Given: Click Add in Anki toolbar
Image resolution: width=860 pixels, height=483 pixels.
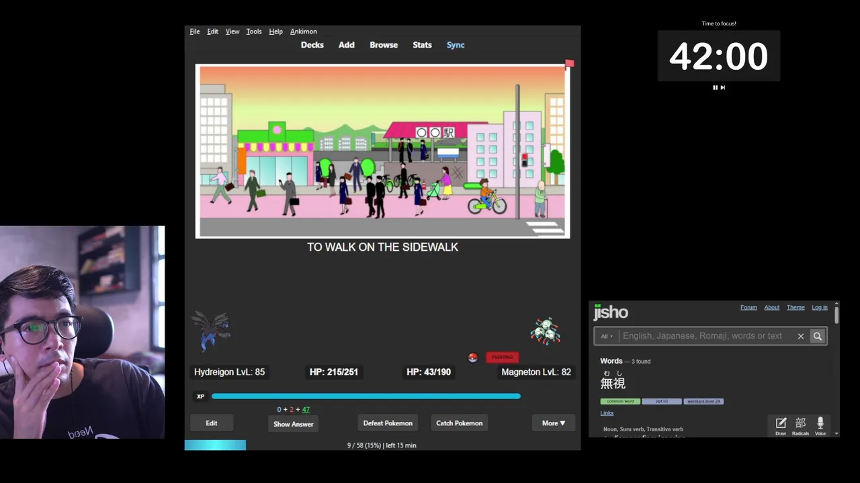Looking at the screenshot, I should tap(347, 45).
